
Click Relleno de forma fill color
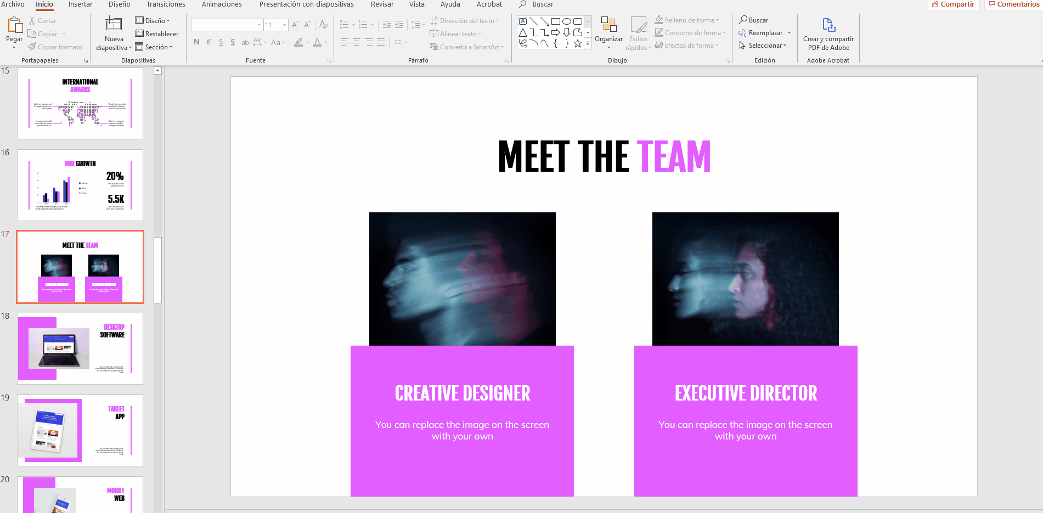pos(686,20)
